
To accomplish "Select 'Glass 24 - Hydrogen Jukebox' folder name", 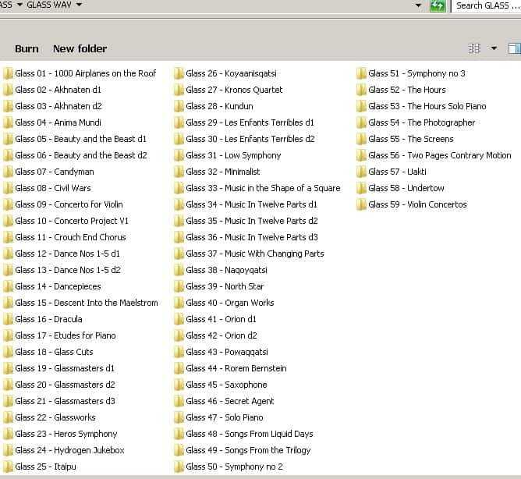I will (69, 450).
